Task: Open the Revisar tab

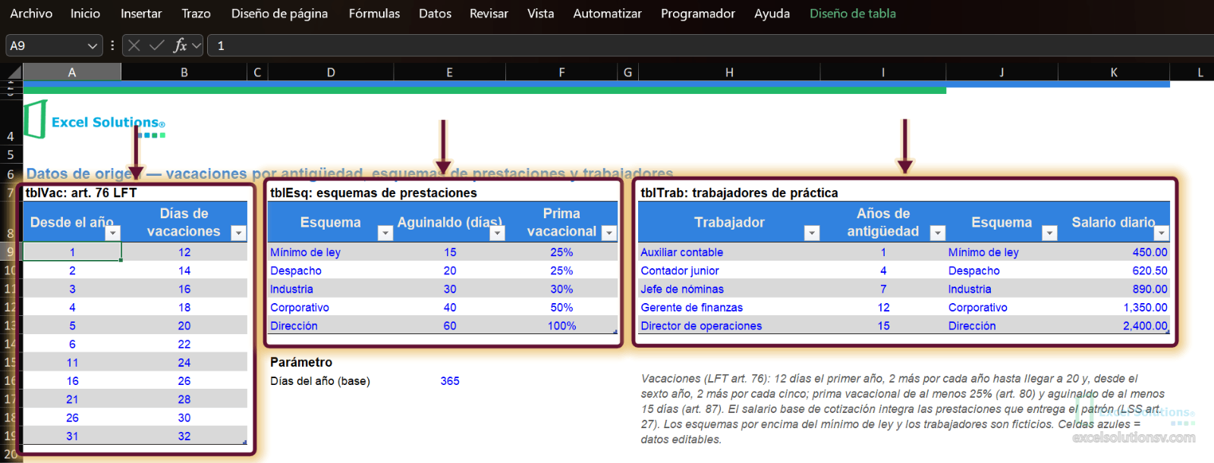Action: tap(489, 14)
